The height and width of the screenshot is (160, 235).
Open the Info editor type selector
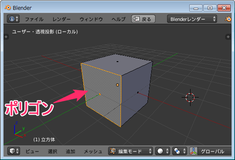tap(13, 19)
